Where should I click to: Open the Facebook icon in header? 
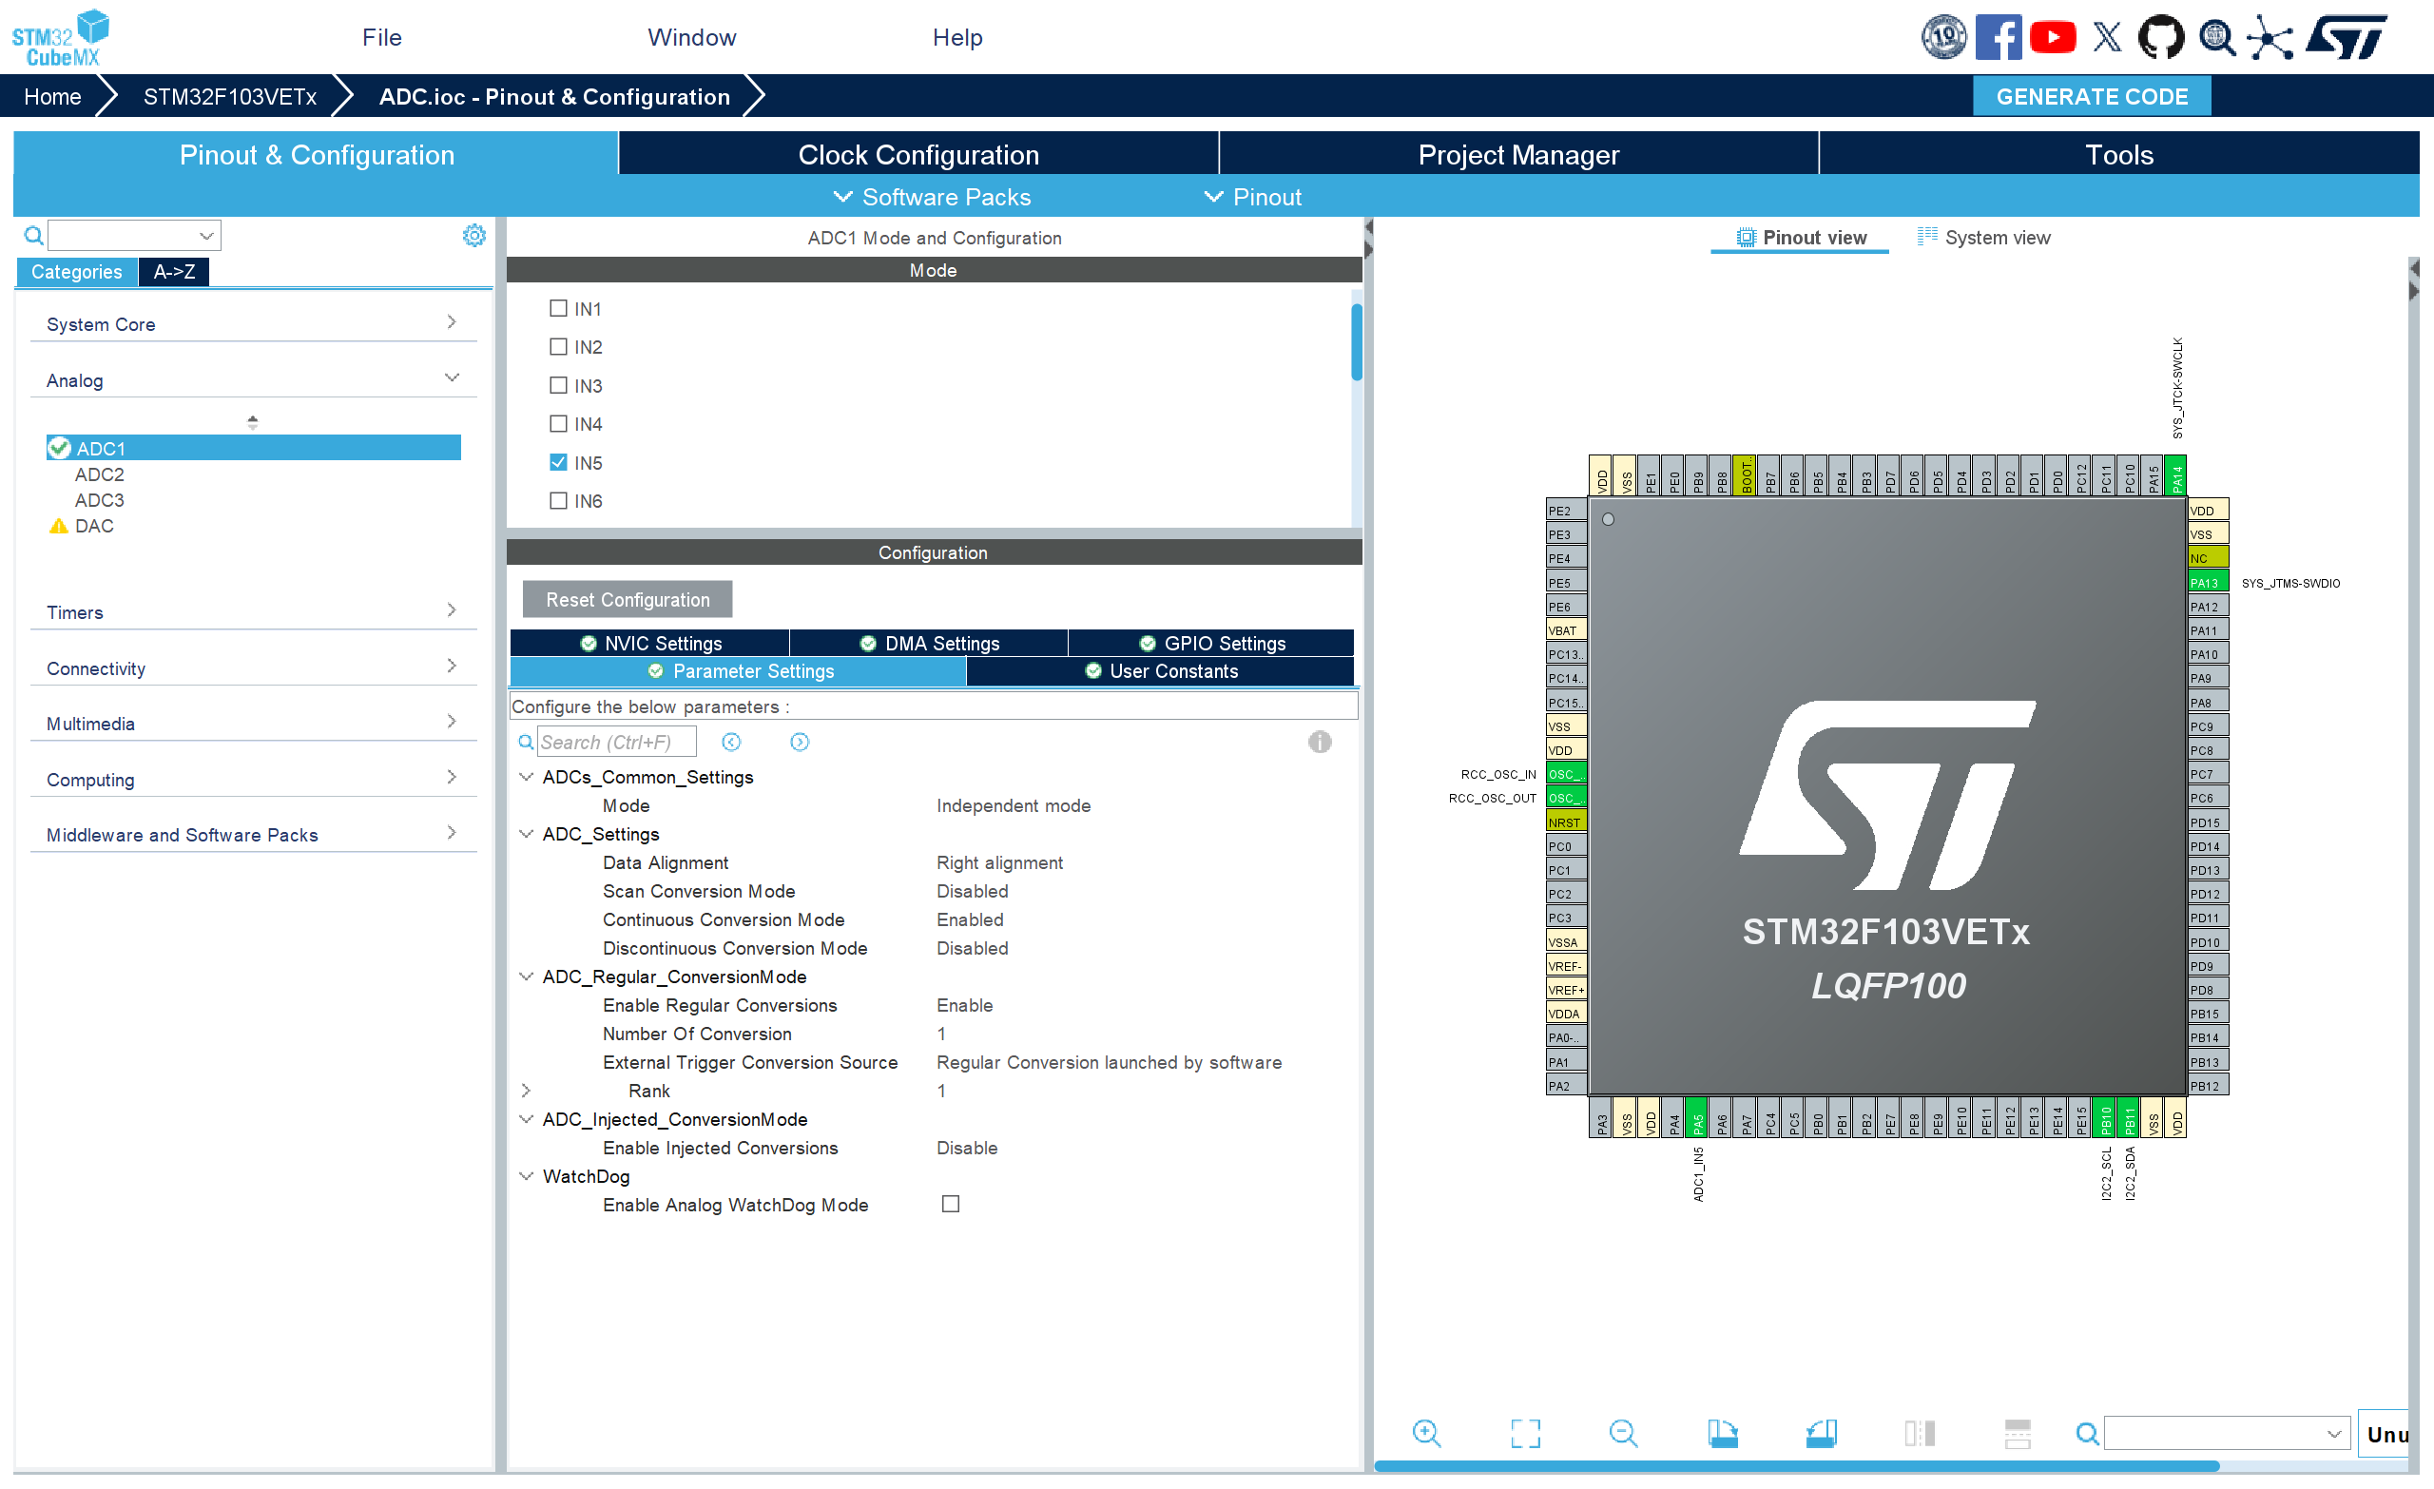(x=1998, y=37)
